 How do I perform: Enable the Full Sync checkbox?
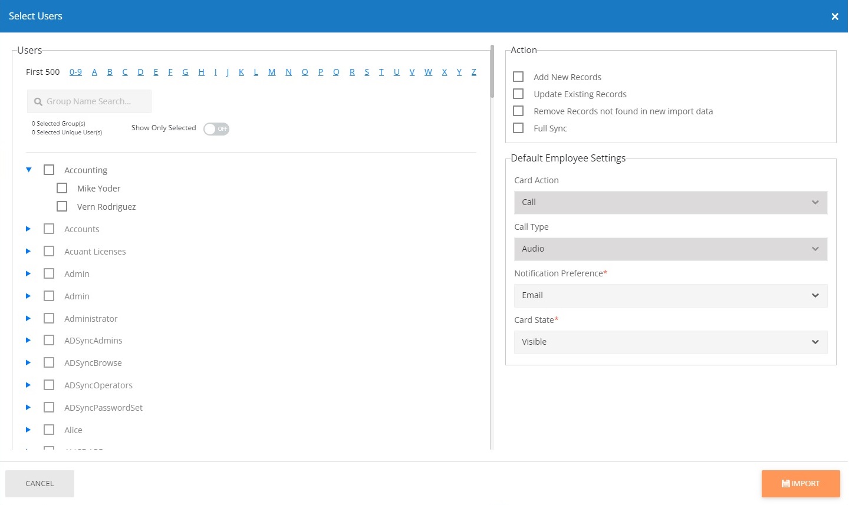click(518, 128)
